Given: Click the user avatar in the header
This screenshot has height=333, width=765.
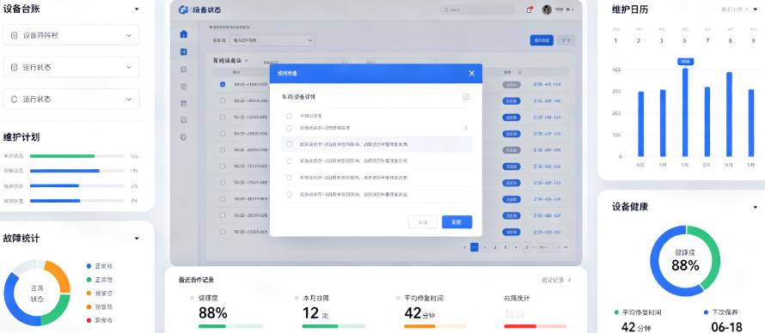Looking at the screenshot, I should [x=547, y=9].
